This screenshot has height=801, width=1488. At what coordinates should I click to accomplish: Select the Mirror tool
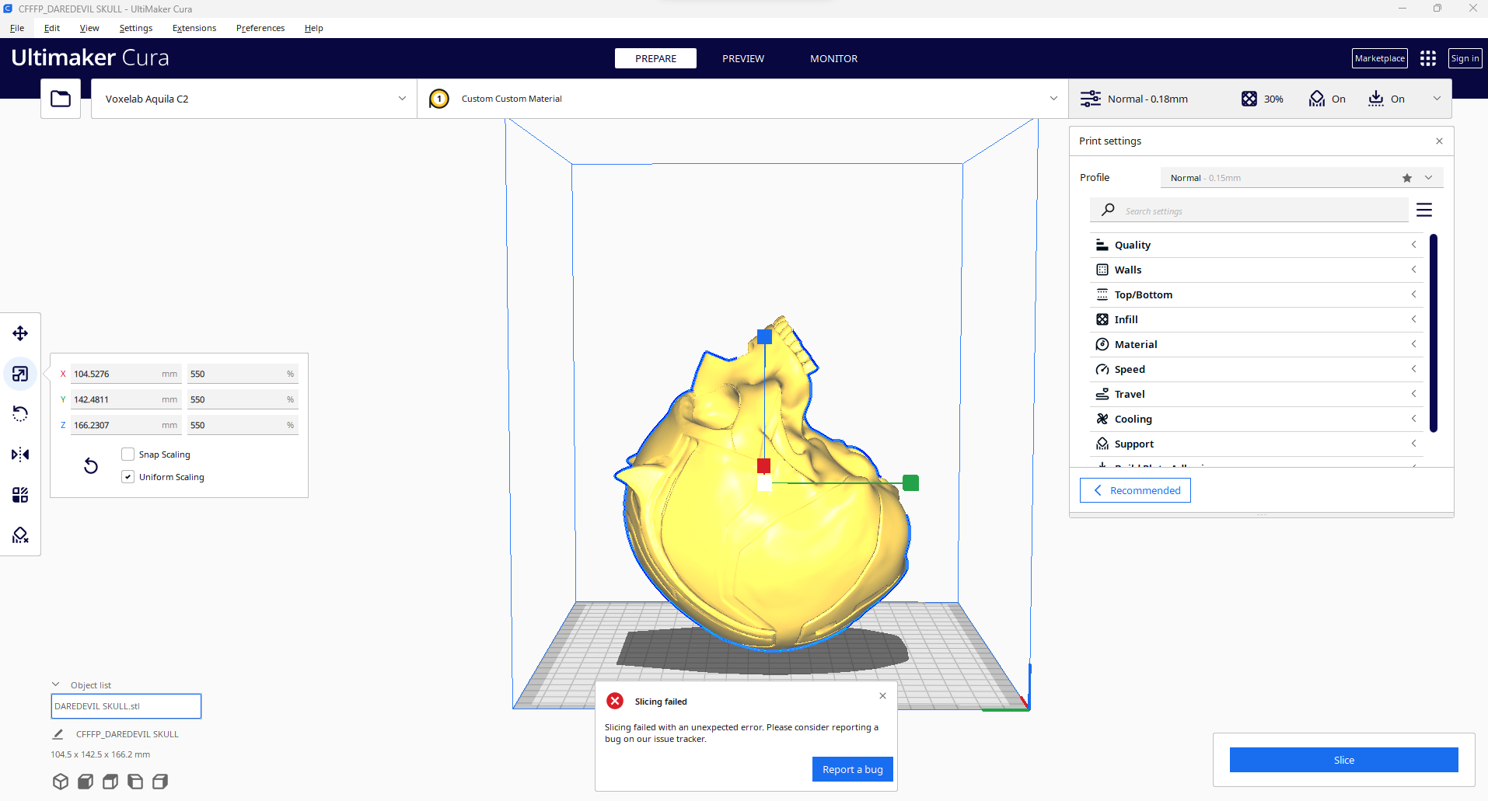20,454
